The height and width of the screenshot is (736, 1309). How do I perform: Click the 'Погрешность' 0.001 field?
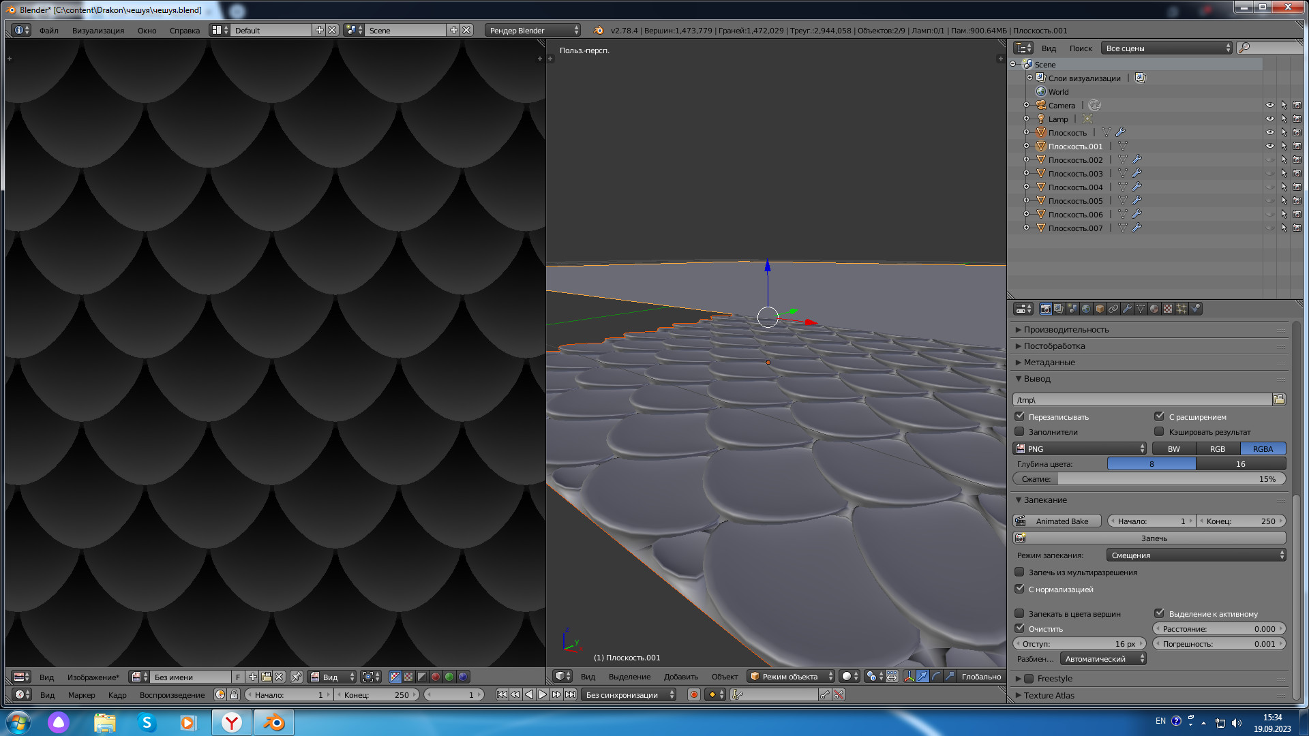[1219, 643]
